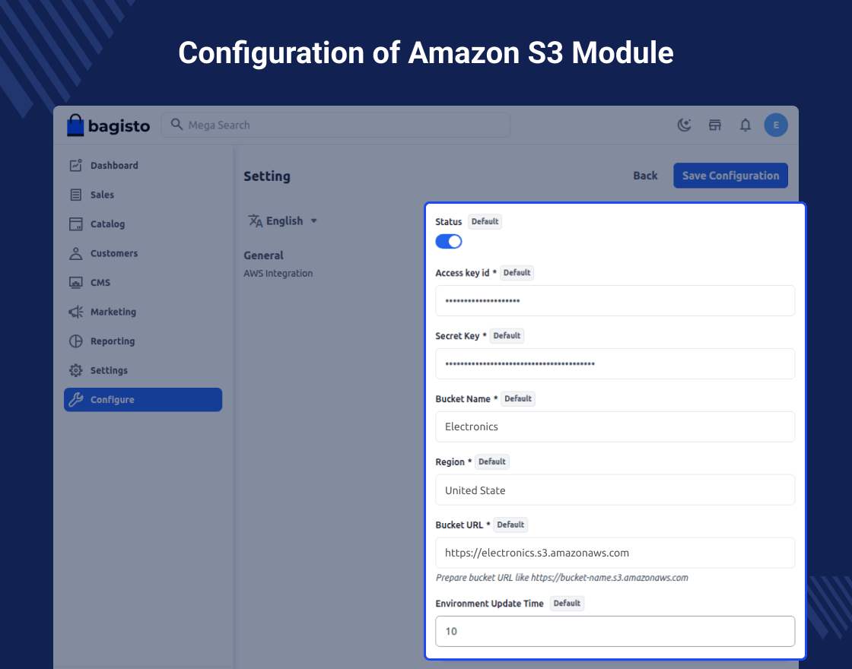
Task: Open the notifications bell
Action: pos(745,125)
